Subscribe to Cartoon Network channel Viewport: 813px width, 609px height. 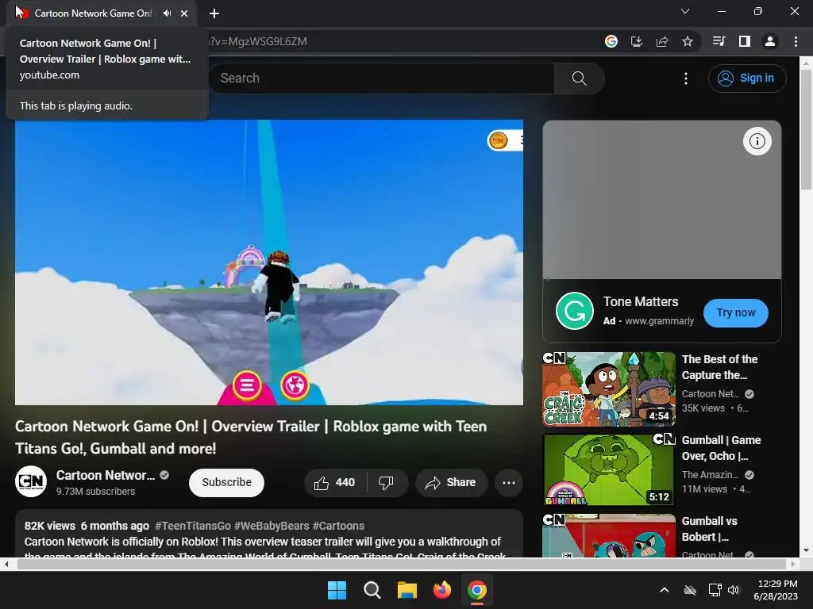(x=226, y=483)
